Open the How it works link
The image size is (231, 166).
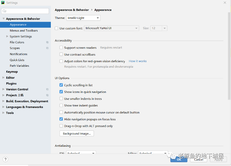[x=138, y=61]
